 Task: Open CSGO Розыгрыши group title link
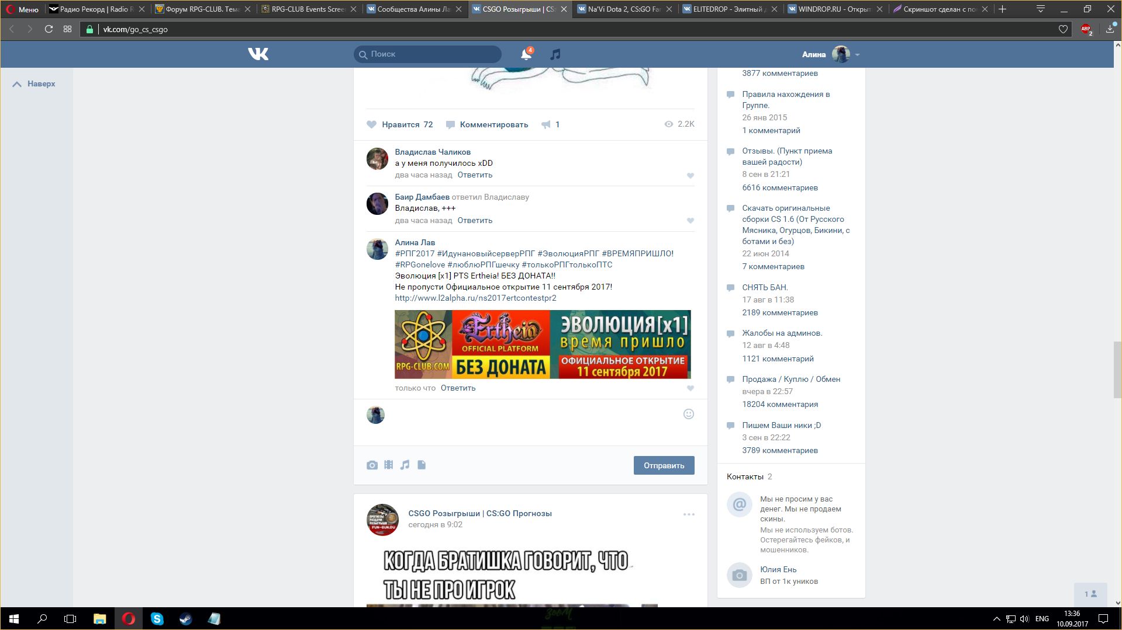(480, 513)
